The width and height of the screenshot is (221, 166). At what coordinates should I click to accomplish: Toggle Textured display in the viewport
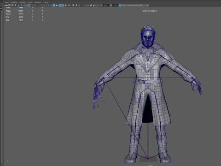(x=63, y=6)
